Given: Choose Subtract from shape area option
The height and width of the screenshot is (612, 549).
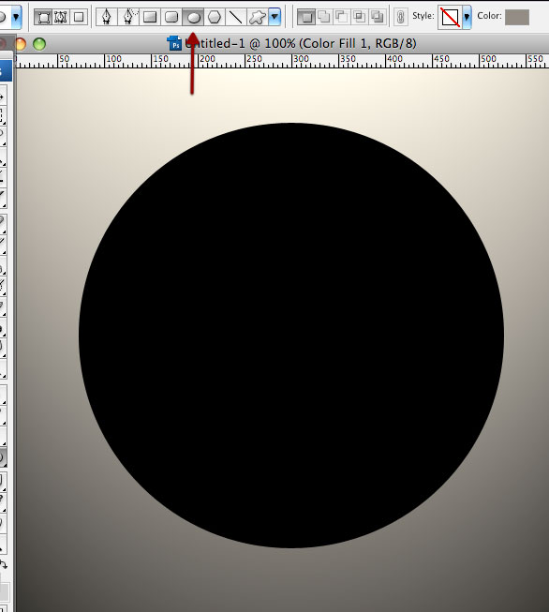Looking at the screenshot, I should click(341, 17).
